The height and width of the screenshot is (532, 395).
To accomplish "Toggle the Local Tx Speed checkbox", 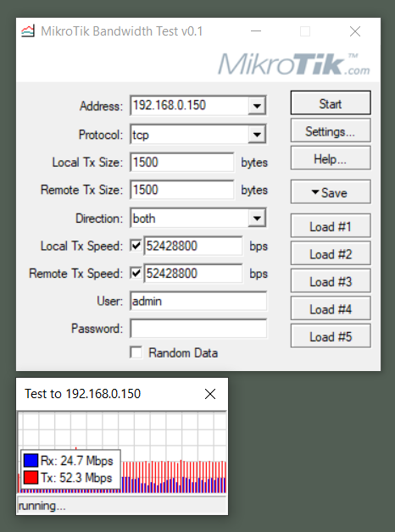I will [136, 246].
